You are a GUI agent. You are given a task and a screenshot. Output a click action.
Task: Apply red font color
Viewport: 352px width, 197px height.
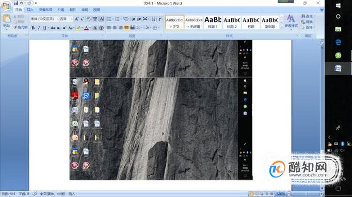click(86, 28)
